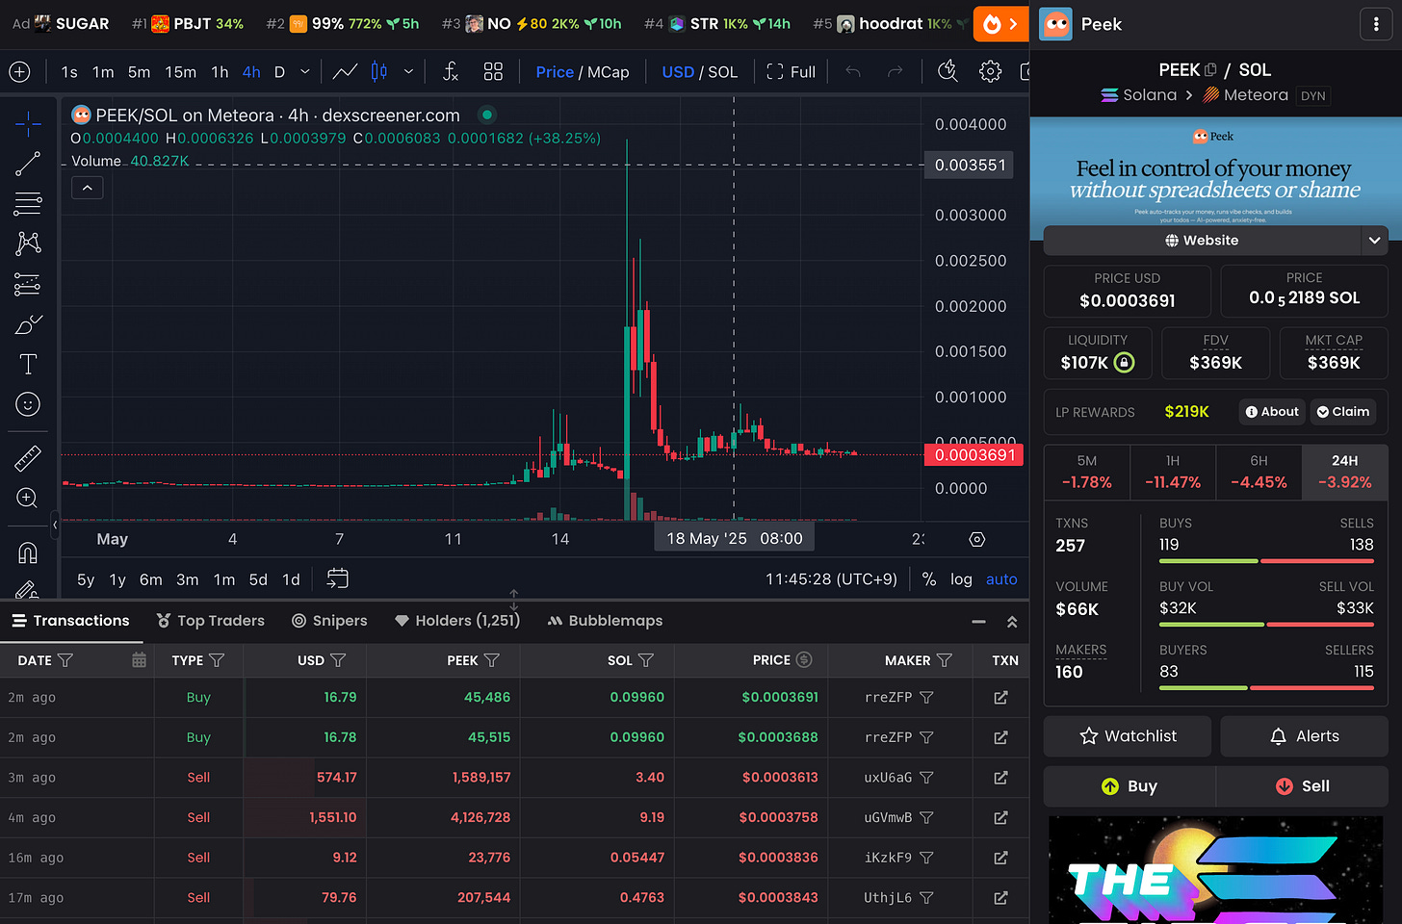Filter by maker uGVmwB
1402x924 pixels.
[x=926, y=818]
